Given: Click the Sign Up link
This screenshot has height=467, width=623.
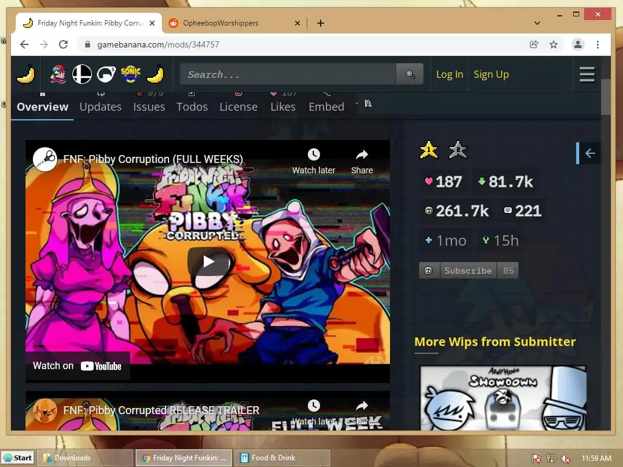Looking at the screenshot, I should point(491,74).
